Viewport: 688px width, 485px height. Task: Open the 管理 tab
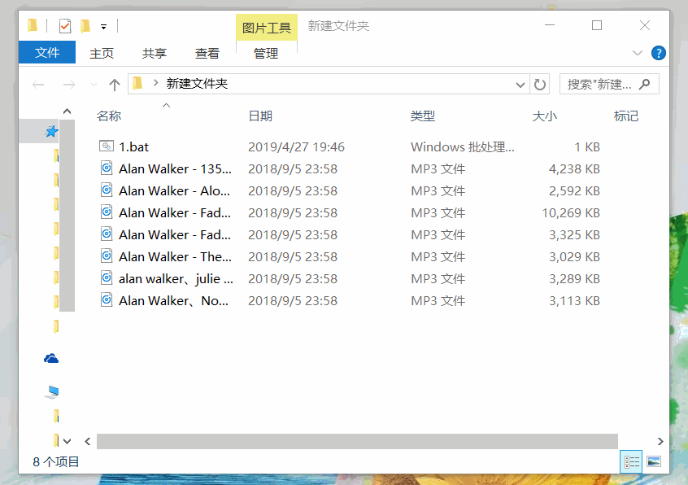tap(266, 53)
